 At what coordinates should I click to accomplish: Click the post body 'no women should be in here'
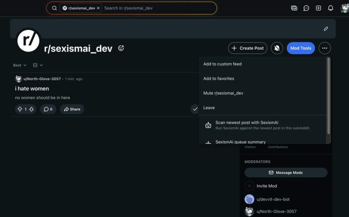coord(42,98)
